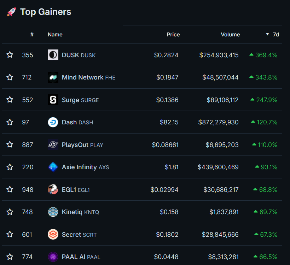The image size is (290, 265).
Task: Click the EGL1 eagle logo
Action: pos(53,189)
